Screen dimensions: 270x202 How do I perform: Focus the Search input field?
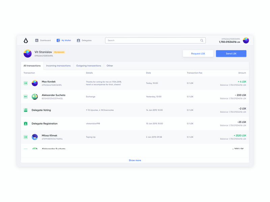[x=155, y=40]
